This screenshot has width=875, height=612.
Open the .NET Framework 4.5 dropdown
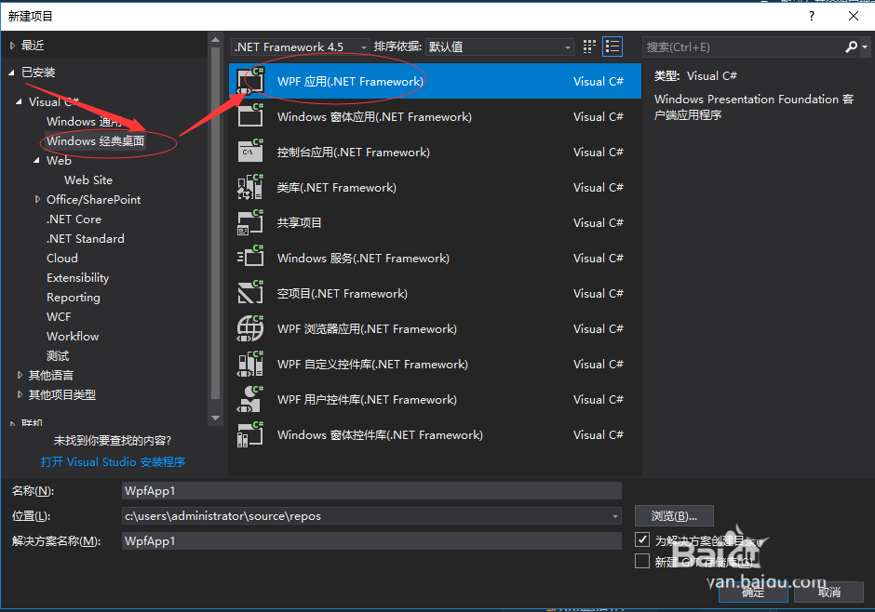365,46
